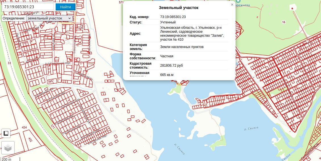Viewport: 321px width, 161px height.
Task: Click the Адрес value text in popup
Action: tap(192, 34)
